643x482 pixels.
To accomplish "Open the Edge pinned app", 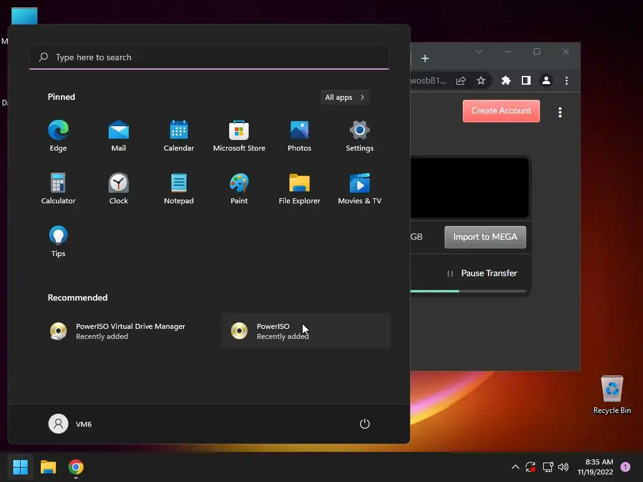I will [x=58, y=136].
